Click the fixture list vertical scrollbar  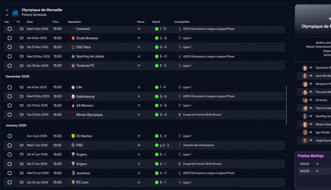tap(286, 105)
